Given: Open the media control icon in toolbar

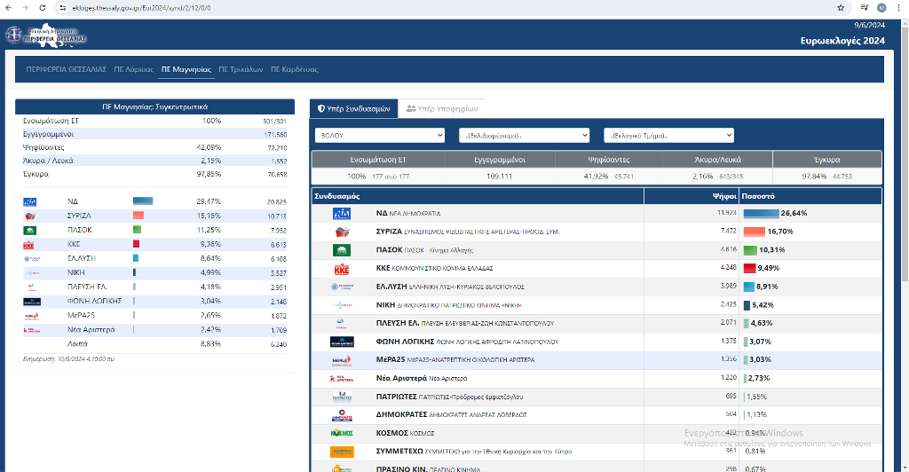Looking at the screenshot, I should (865, 7).
